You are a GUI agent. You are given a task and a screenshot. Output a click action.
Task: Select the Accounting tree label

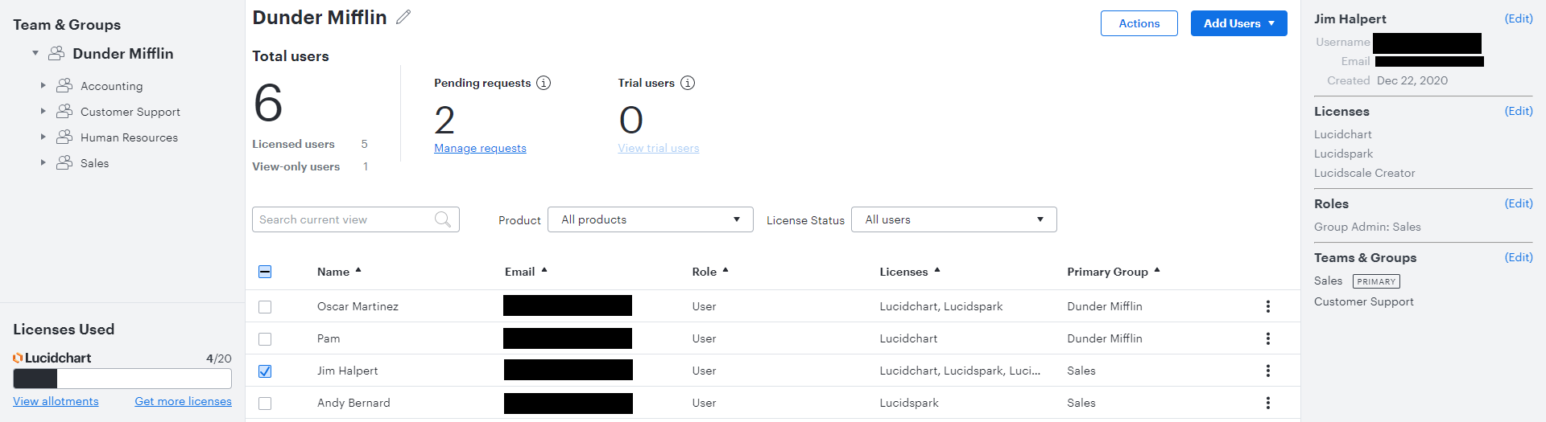[x=112, y=86]
